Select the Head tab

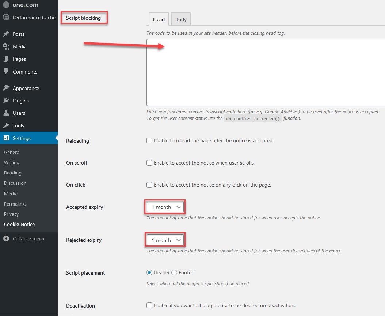(x=159, y=19)
